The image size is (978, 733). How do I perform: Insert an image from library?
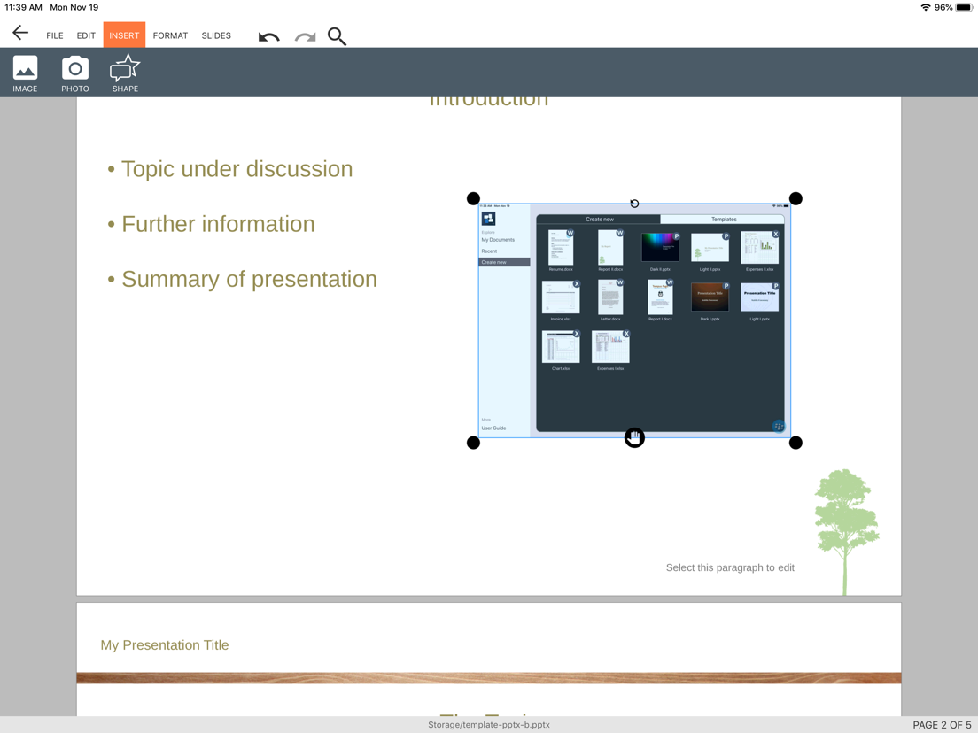(x=25, y=73)
